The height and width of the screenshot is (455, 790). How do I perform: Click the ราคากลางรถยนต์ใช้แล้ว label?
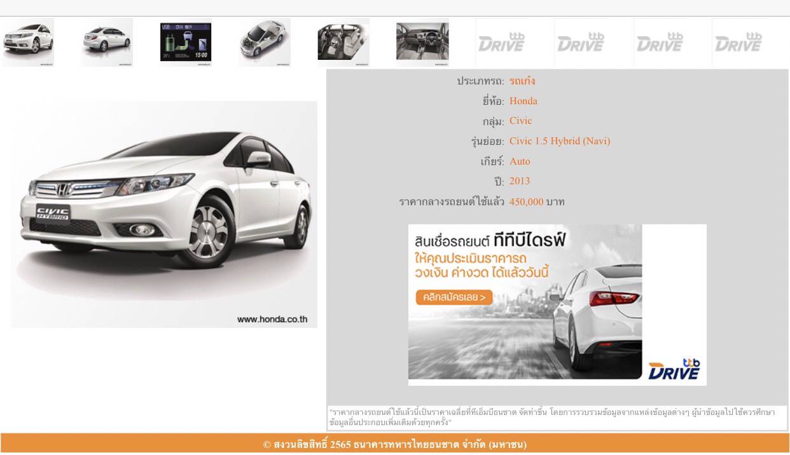point(452,201)
